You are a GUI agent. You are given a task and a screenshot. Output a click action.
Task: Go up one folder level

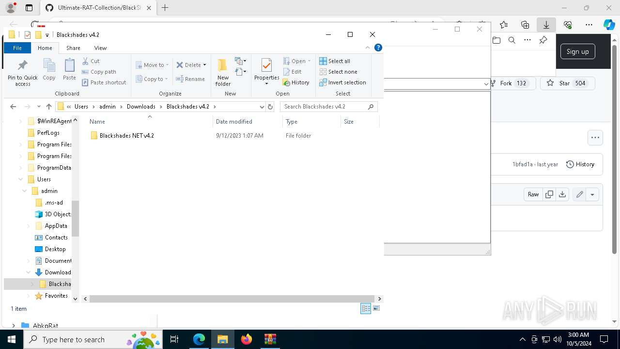(49, 107)
